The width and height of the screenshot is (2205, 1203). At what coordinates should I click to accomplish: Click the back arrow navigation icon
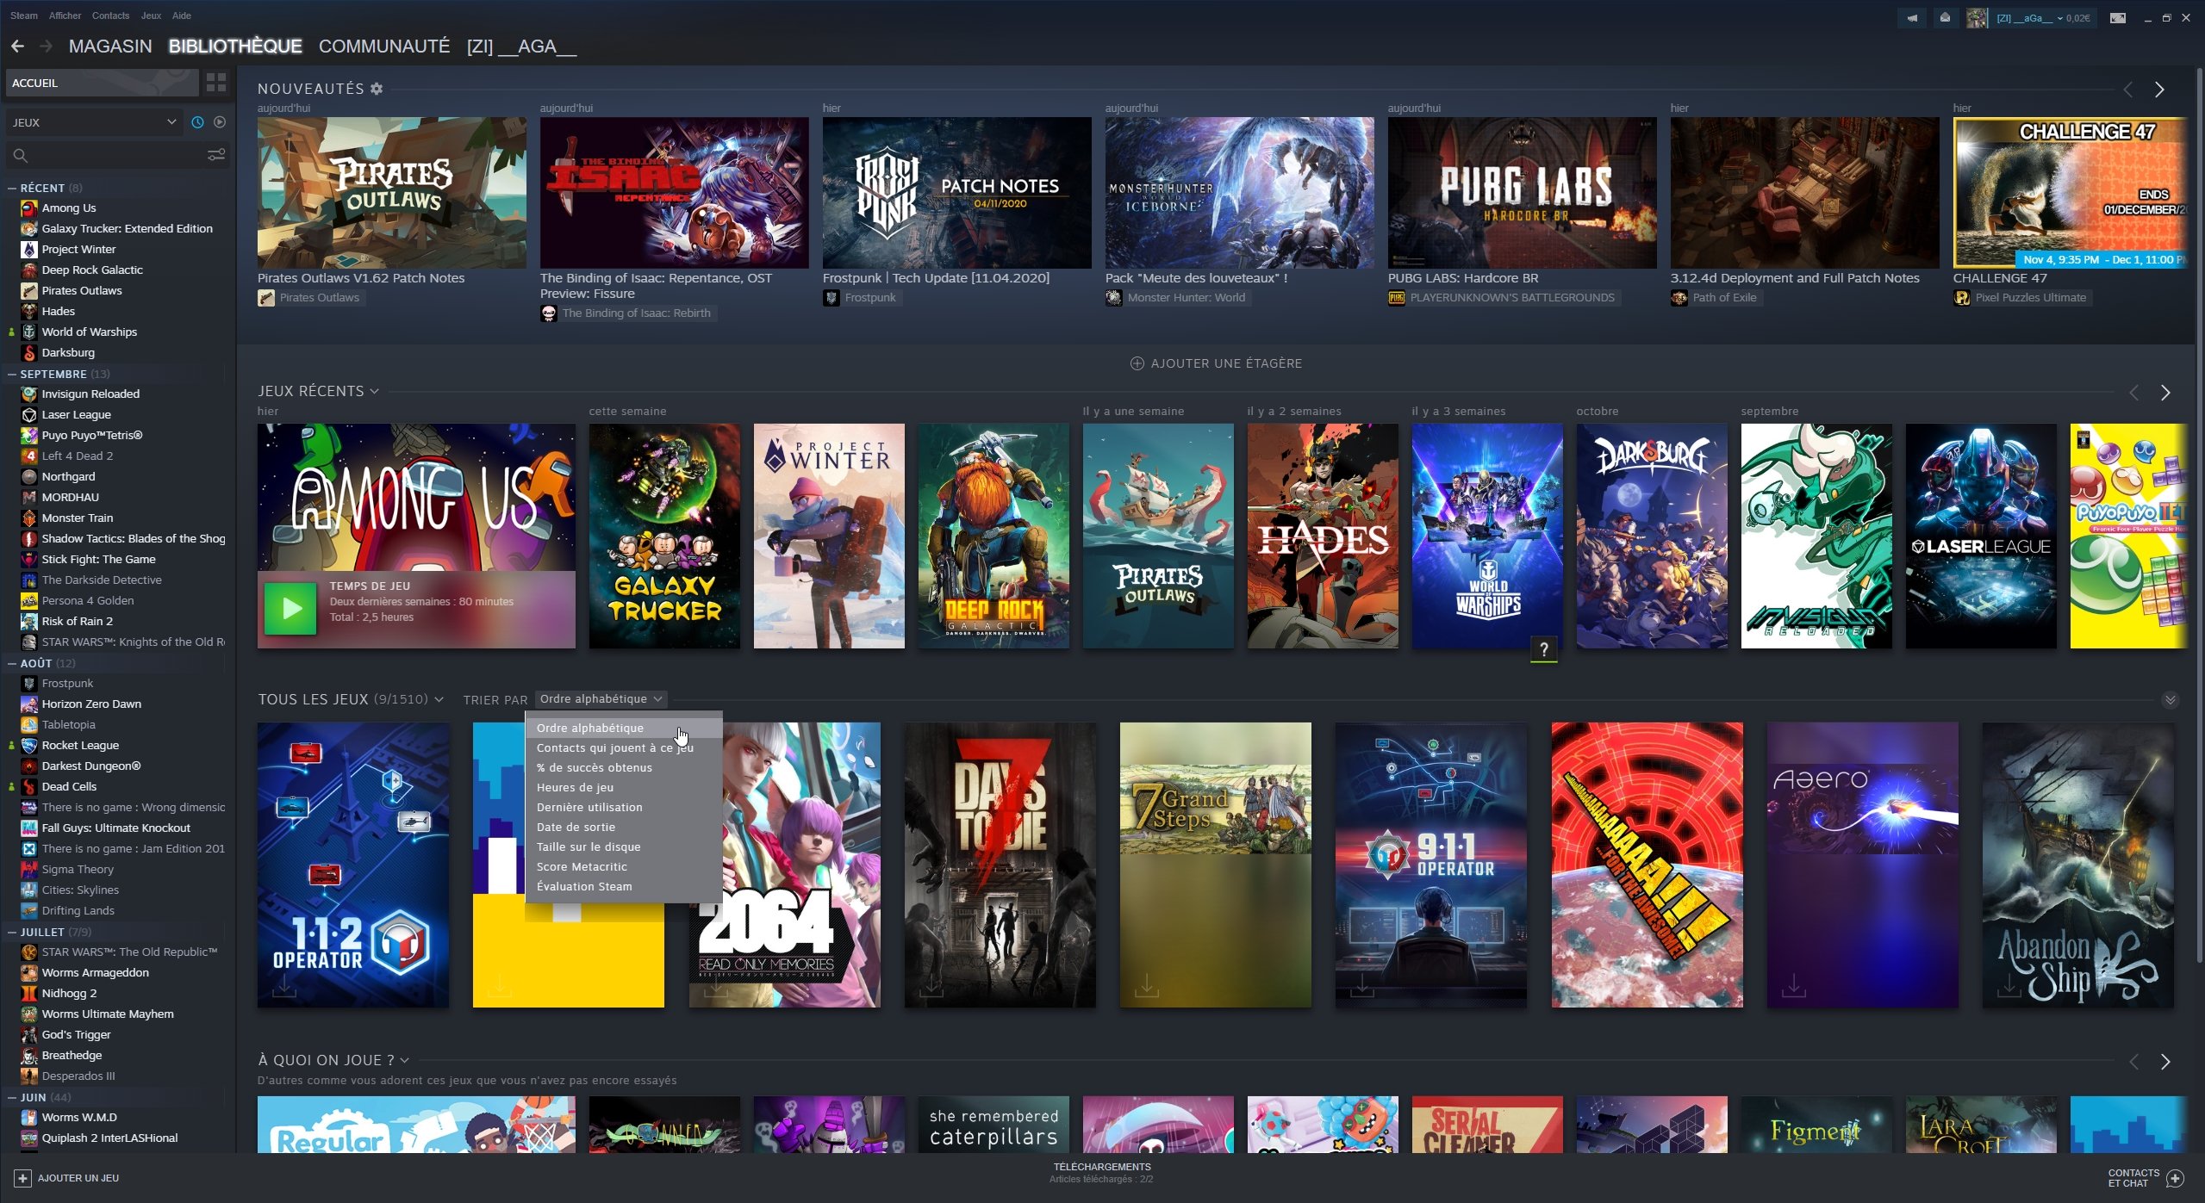click(x=18, y=46)
